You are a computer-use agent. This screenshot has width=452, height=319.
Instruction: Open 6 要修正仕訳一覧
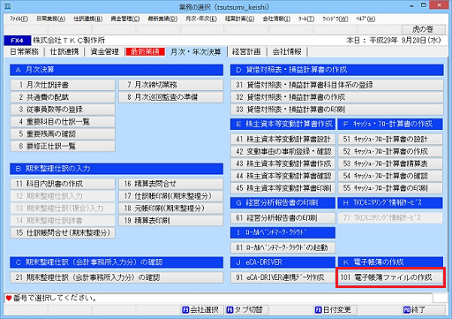pyautogui.click(x=63, y=146)
